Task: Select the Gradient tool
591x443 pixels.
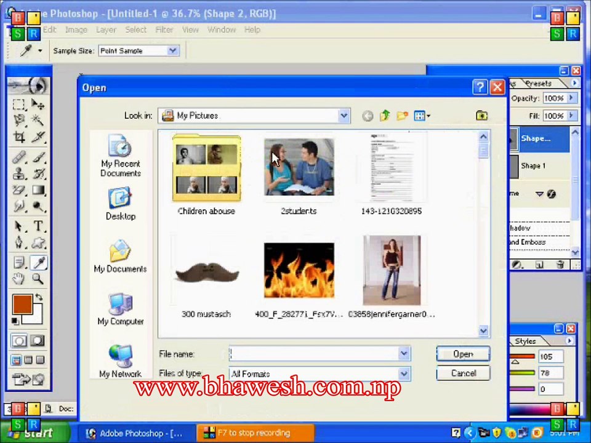Action: click(38, 190)
